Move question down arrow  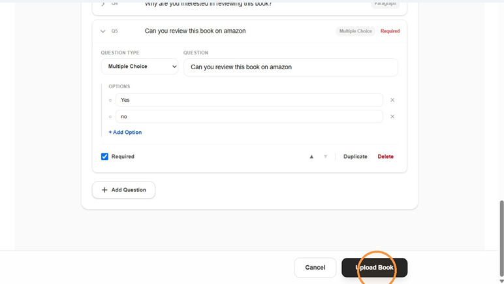pos(325,157)
